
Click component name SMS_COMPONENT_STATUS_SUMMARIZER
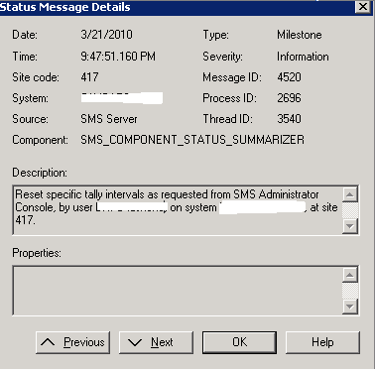coord(192,140)
